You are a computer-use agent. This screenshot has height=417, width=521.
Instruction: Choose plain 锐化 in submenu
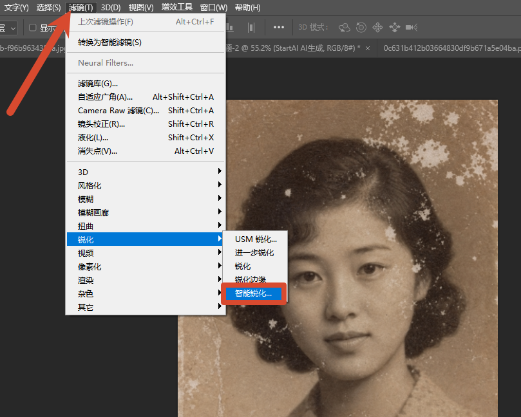pyautogui.click(x=255, y=266)
